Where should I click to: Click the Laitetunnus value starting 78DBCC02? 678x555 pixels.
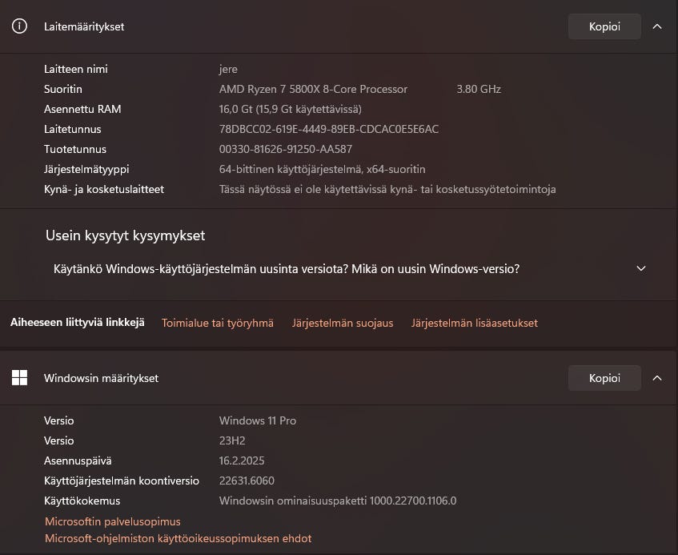coord(328,129)
